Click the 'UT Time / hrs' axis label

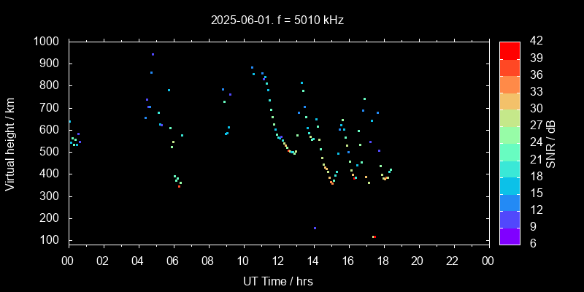tap(278, 280)
